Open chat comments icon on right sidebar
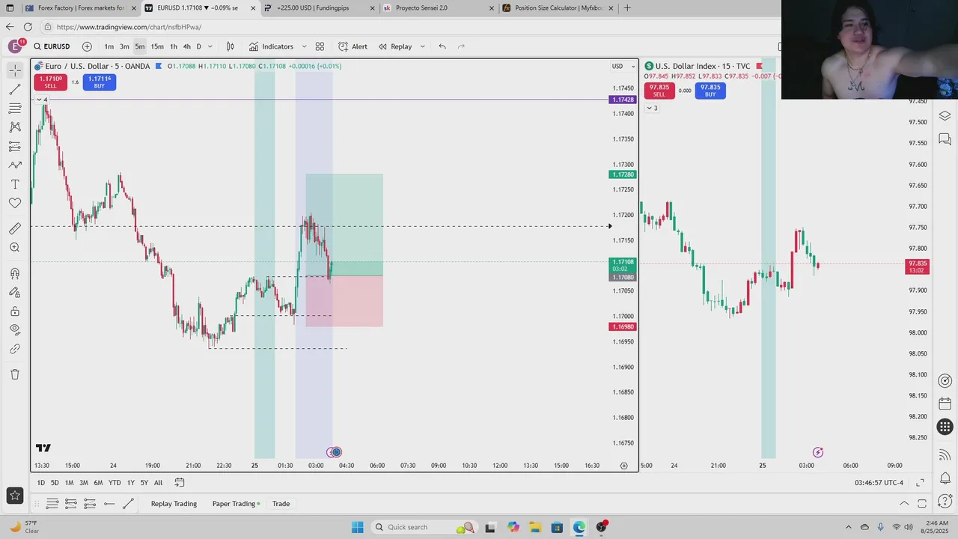 (945, 139)
